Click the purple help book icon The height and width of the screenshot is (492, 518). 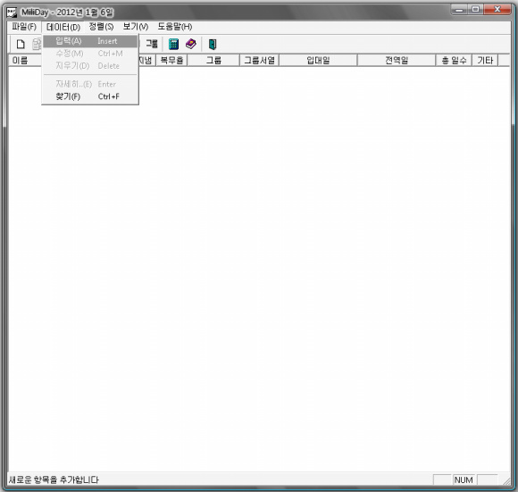[x=191, y=44]
